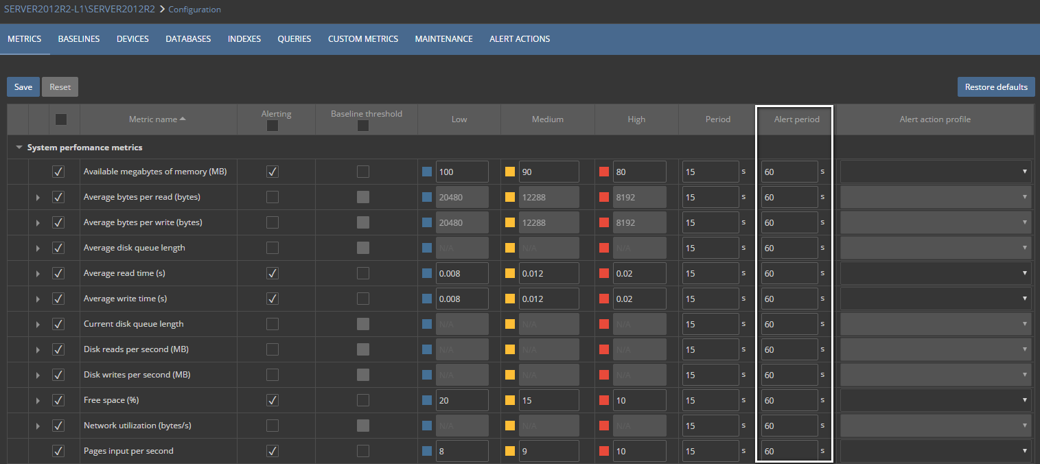This screenshot has height=464, width=1040.
Task: Enable baseline threshold for Available megabytes of memory
Action: [363, 172]
